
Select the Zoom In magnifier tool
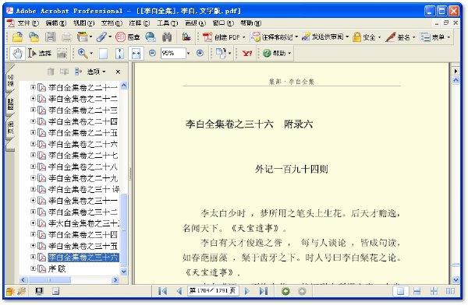[x=83, y=54]
